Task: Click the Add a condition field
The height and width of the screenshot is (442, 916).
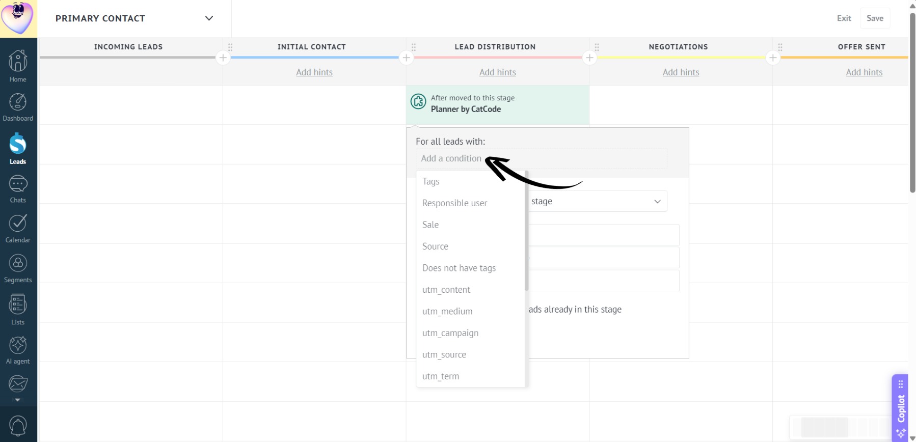Action: tap(542, 158)
